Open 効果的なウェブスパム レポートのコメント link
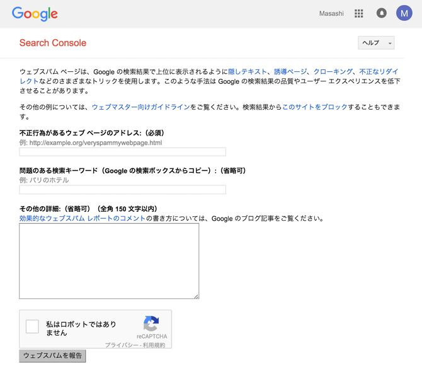Screen dimensions: 422x367 [x=83, y=219]
